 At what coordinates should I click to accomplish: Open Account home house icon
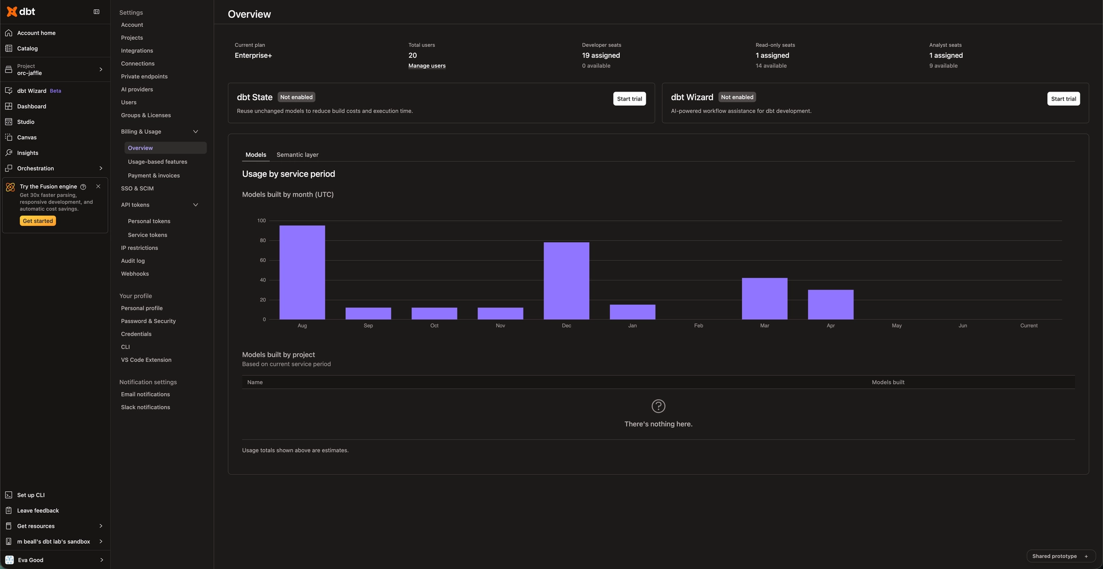(9, 33)
